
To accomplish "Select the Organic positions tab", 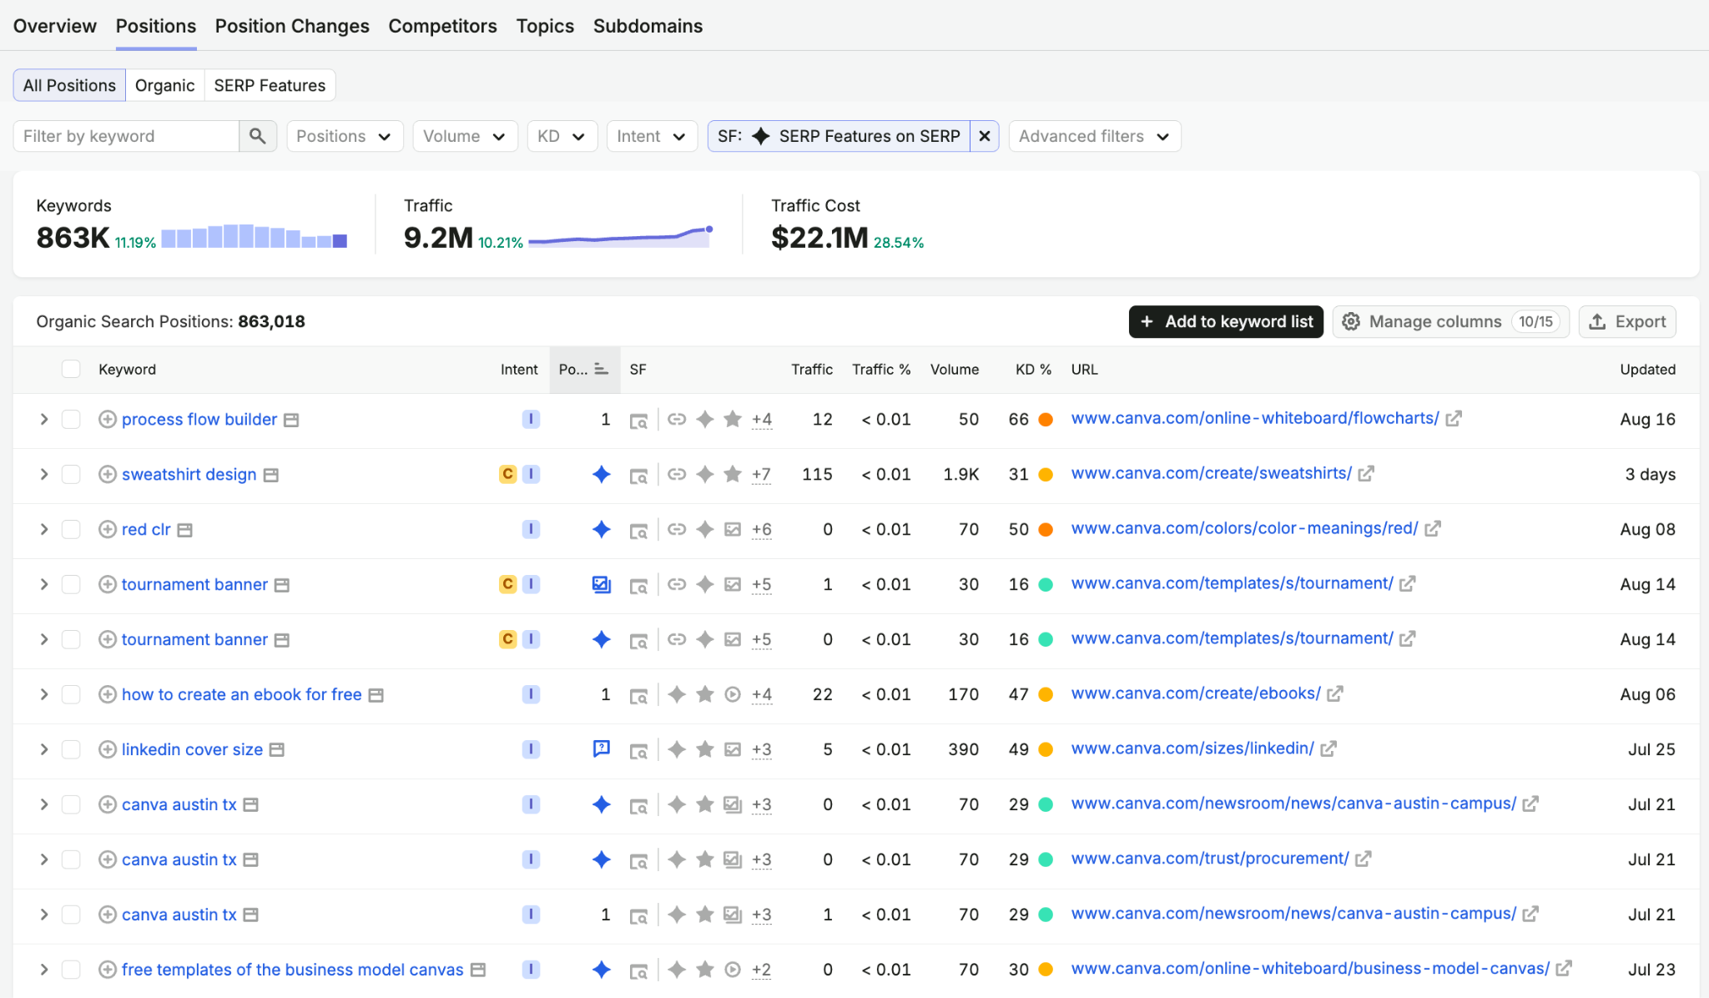I will click(164, 85).
